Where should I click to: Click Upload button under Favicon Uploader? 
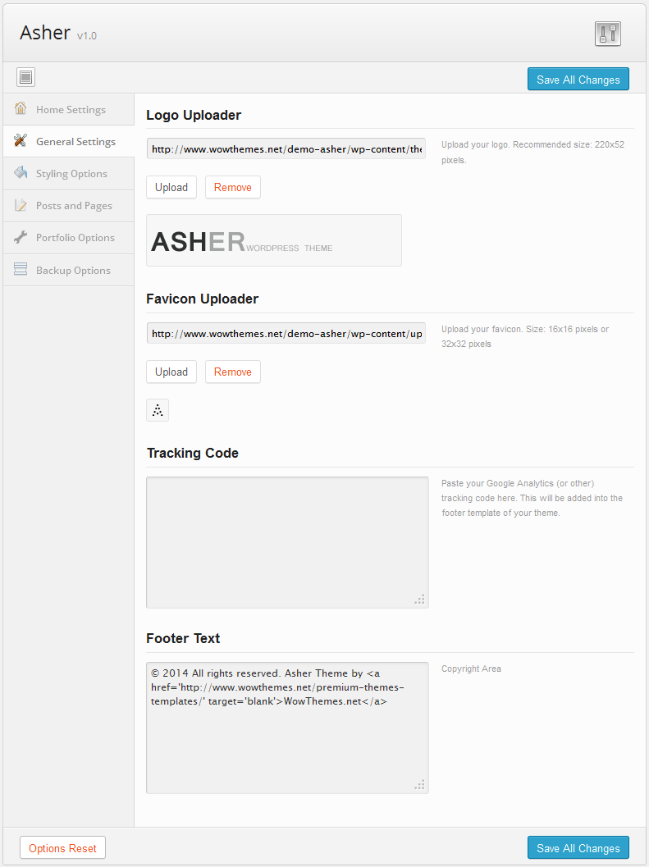[171, 372]
